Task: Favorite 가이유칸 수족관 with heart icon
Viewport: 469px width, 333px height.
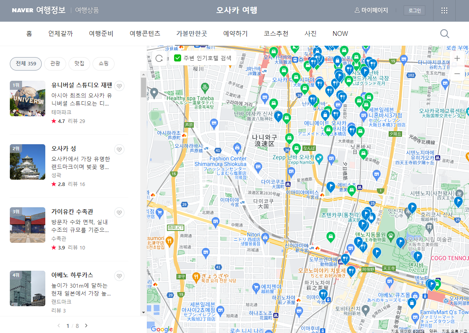Action: click(x=119, y=212)
